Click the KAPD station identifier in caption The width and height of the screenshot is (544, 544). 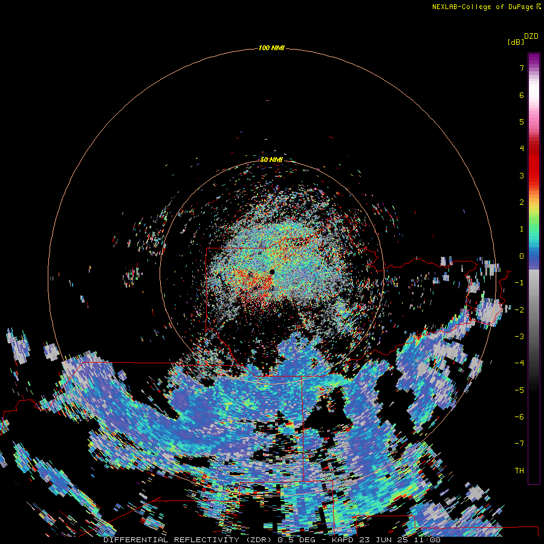343,540
